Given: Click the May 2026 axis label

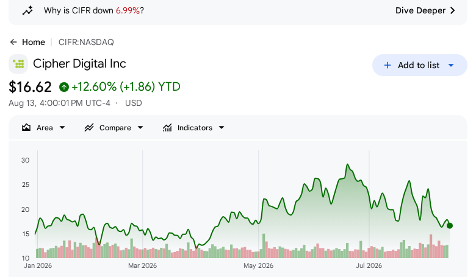Looking at the screenshot, I should [258, 266].
